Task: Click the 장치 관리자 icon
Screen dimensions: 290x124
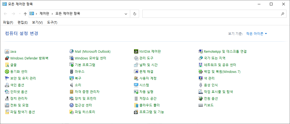Action: (x=7, y=98)
